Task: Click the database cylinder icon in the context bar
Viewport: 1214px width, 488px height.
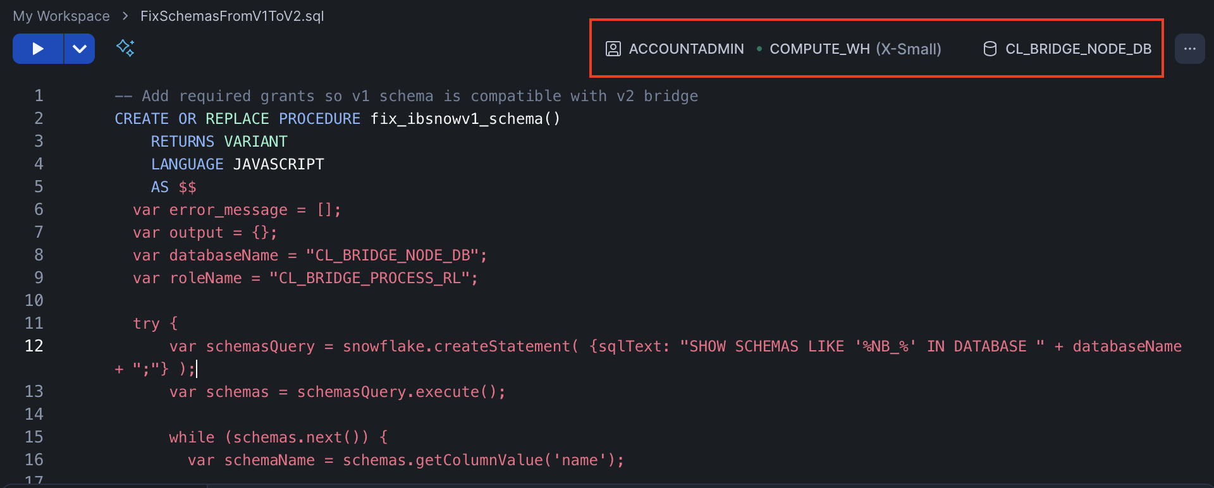Action: click(x=990, y=49)
